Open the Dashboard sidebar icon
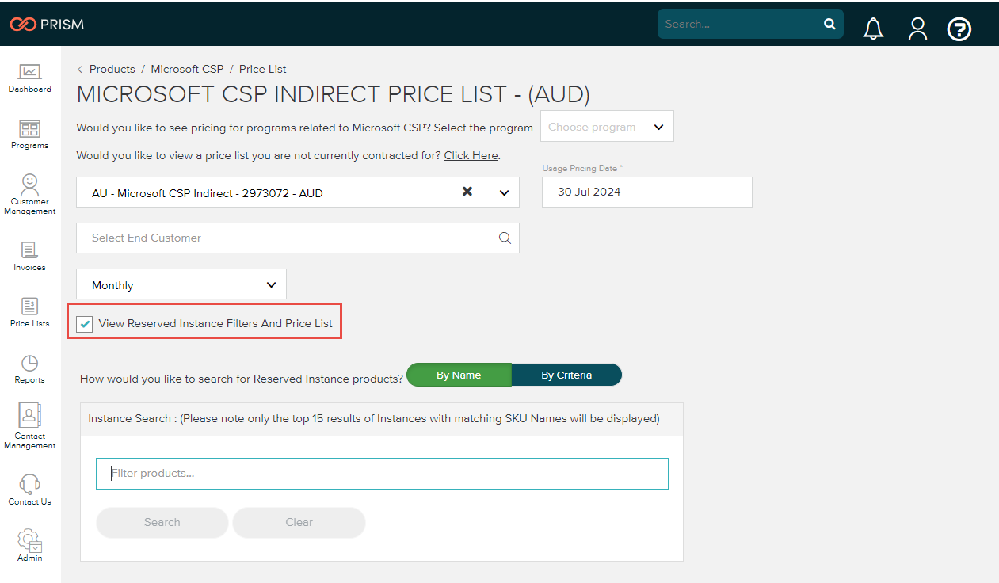The width and height of the screenshot is (999, 583). (x=29, y=78)
